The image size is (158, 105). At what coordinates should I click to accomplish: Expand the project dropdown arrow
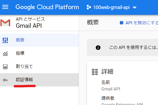click(135, 7)
